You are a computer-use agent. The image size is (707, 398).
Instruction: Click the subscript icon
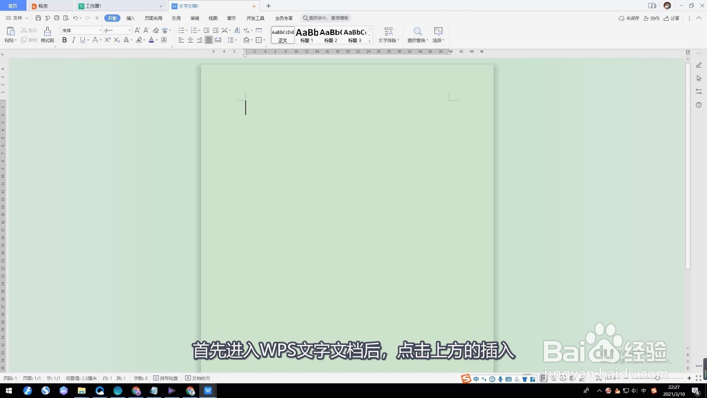(x=117, y=40)
